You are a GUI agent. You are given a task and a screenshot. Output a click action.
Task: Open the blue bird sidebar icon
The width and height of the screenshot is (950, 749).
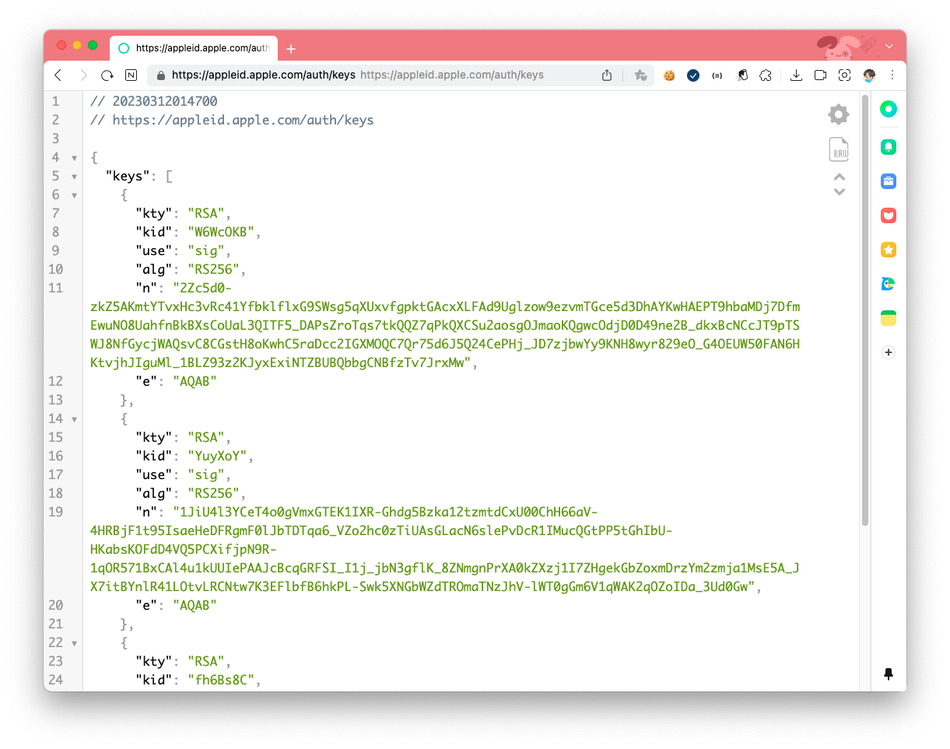(x=889, y=284)
